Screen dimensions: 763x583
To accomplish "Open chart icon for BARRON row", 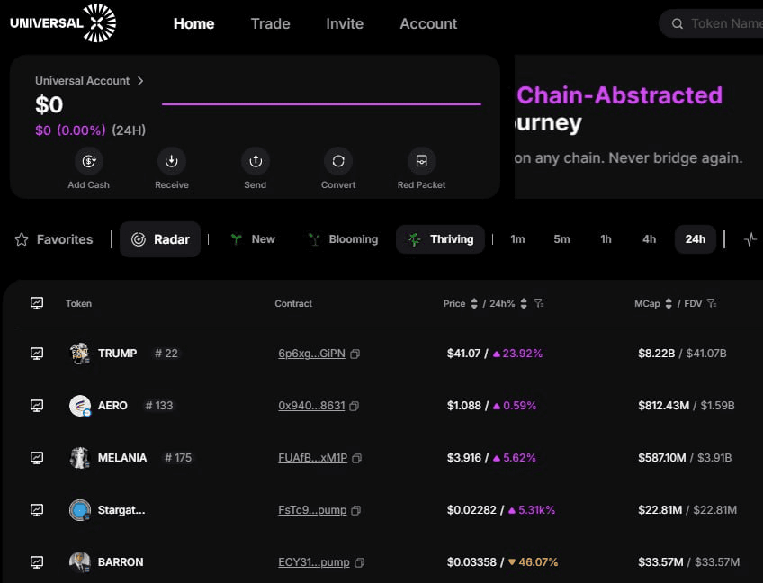I will click(37, 562).
